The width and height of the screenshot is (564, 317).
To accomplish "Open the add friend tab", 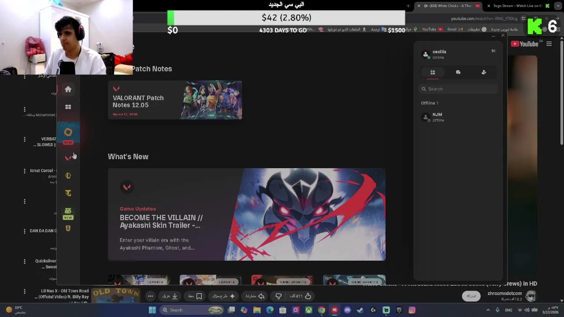I will [484, 72].
